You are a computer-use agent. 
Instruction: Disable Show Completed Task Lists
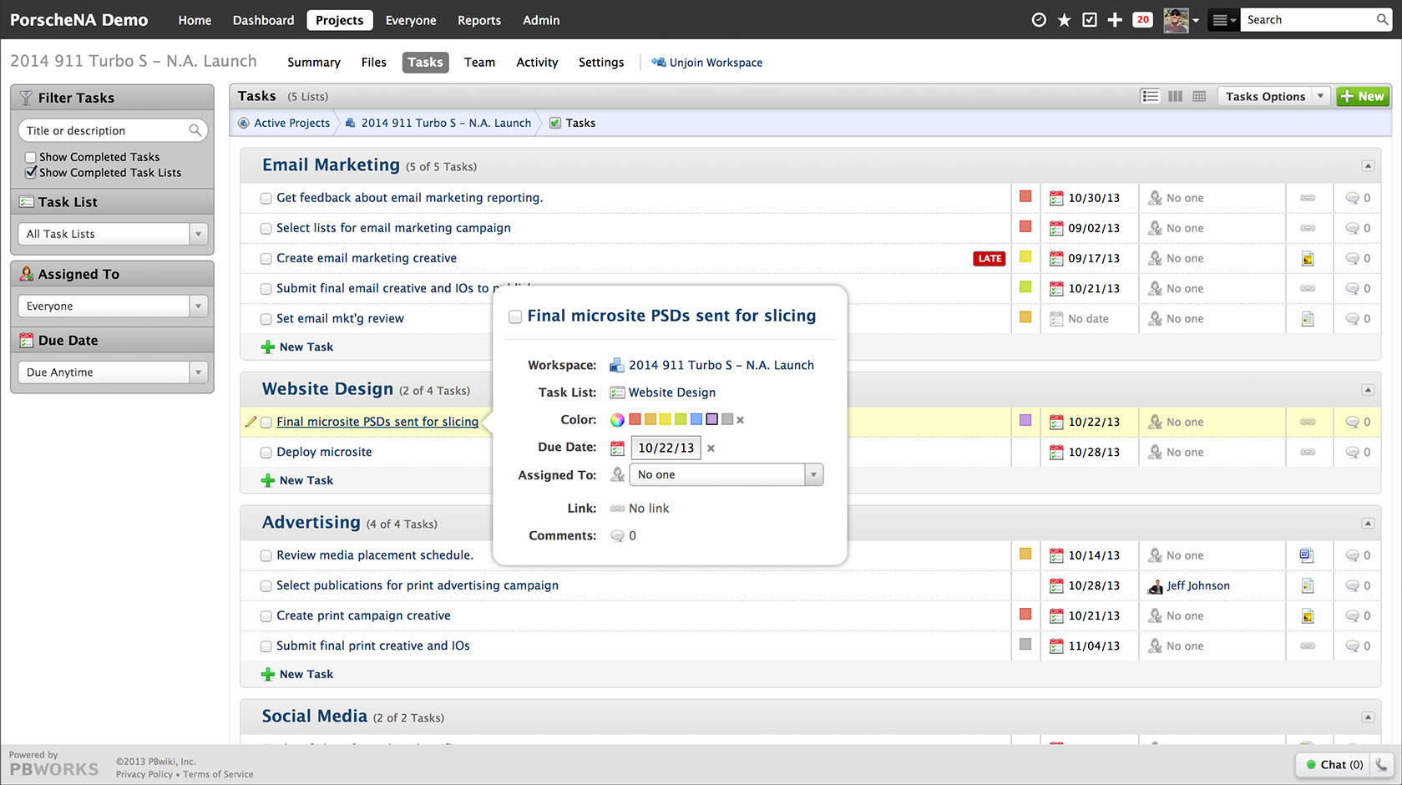pyautogui.click(x=31, y=172)
